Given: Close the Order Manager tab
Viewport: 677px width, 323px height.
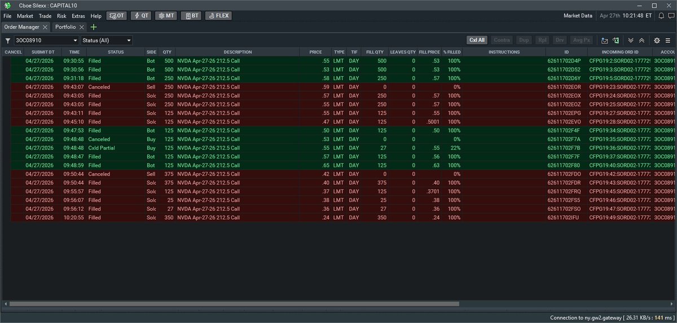Looking at the screenshot, I should [x=45, y=27].
